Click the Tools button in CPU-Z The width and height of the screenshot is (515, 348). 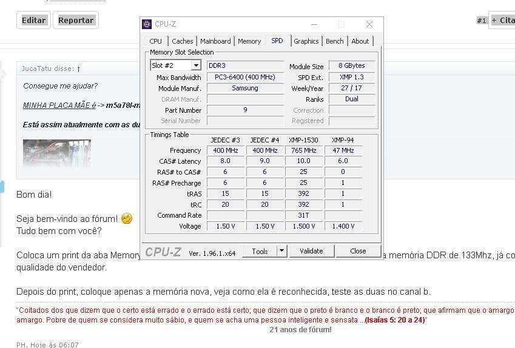260,251
